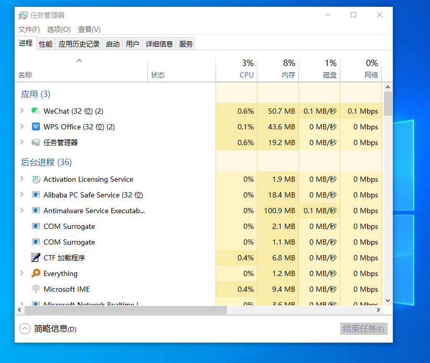The width and height of the screenshot is (430, 363).
Task: Click the Task Manager title bar icon
Action: pos(23,15)
